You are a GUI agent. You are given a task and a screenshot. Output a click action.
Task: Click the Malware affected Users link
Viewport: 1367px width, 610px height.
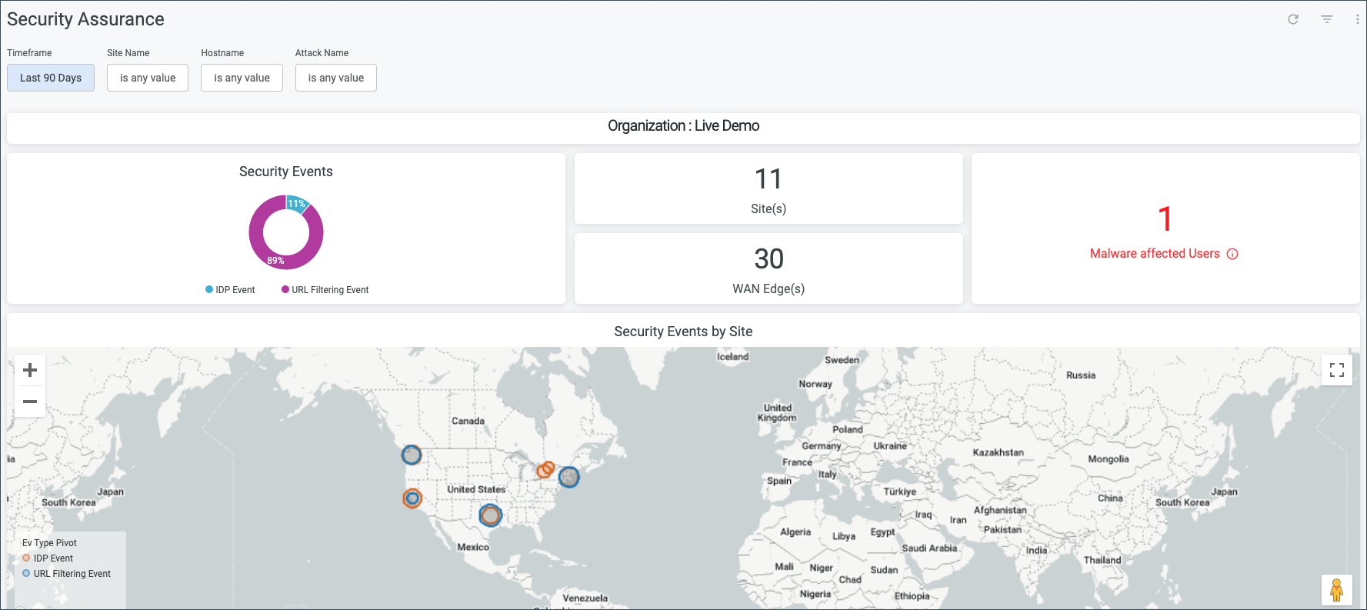pos(1155,254)
